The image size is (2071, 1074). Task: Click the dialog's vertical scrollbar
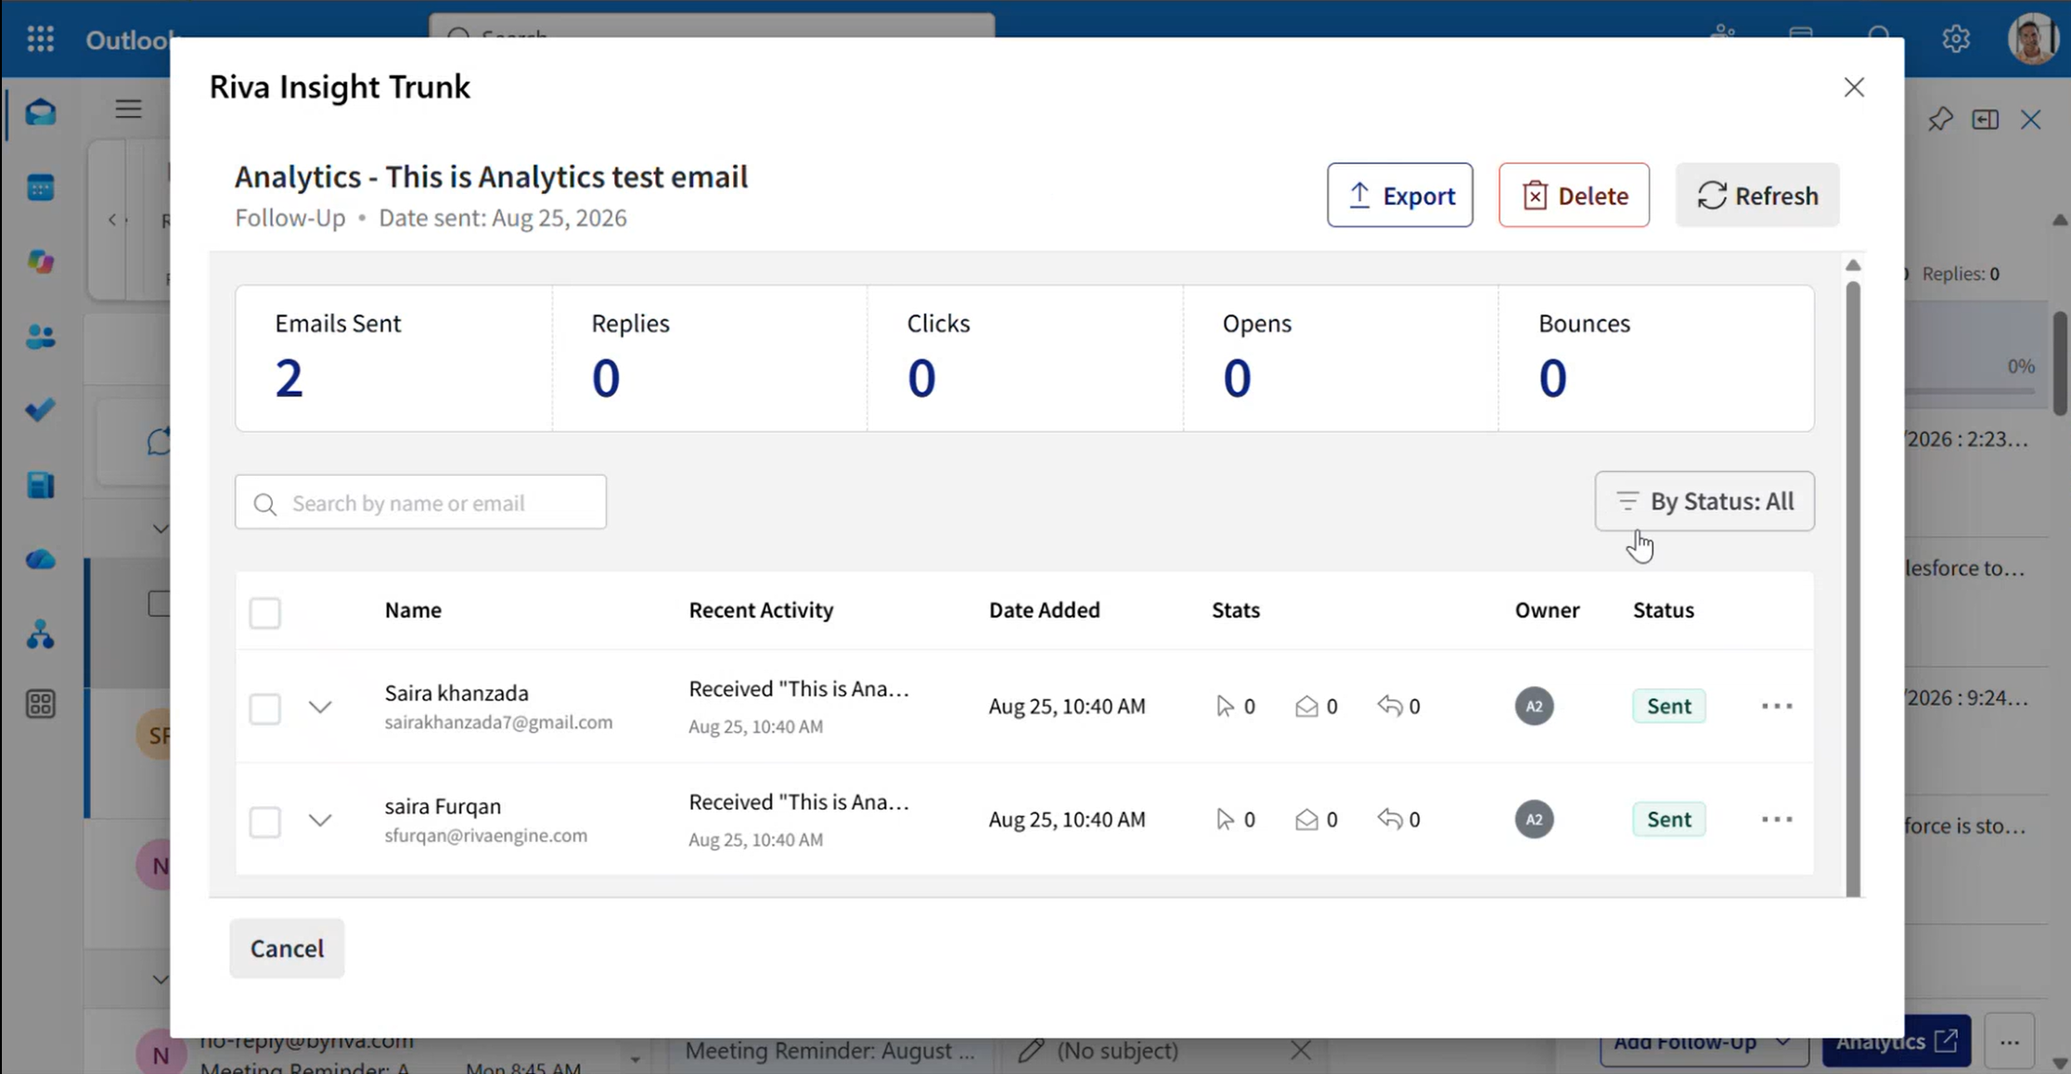coord(1853,588)
